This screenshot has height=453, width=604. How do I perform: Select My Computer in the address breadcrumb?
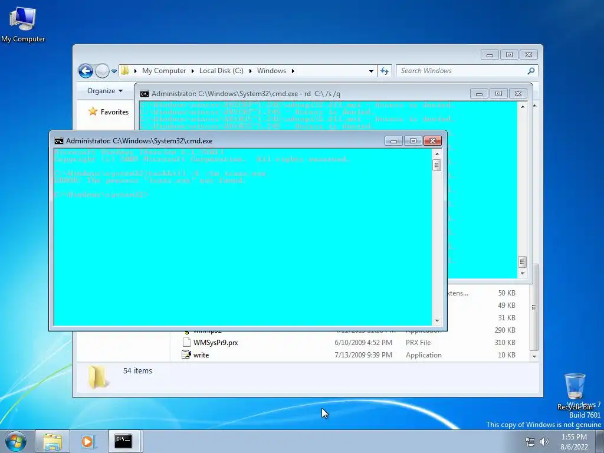(x=164, y=71)
